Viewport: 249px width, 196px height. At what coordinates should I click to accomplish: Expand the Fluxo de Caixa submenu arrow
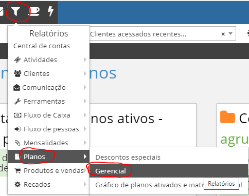tap(85, 115)
